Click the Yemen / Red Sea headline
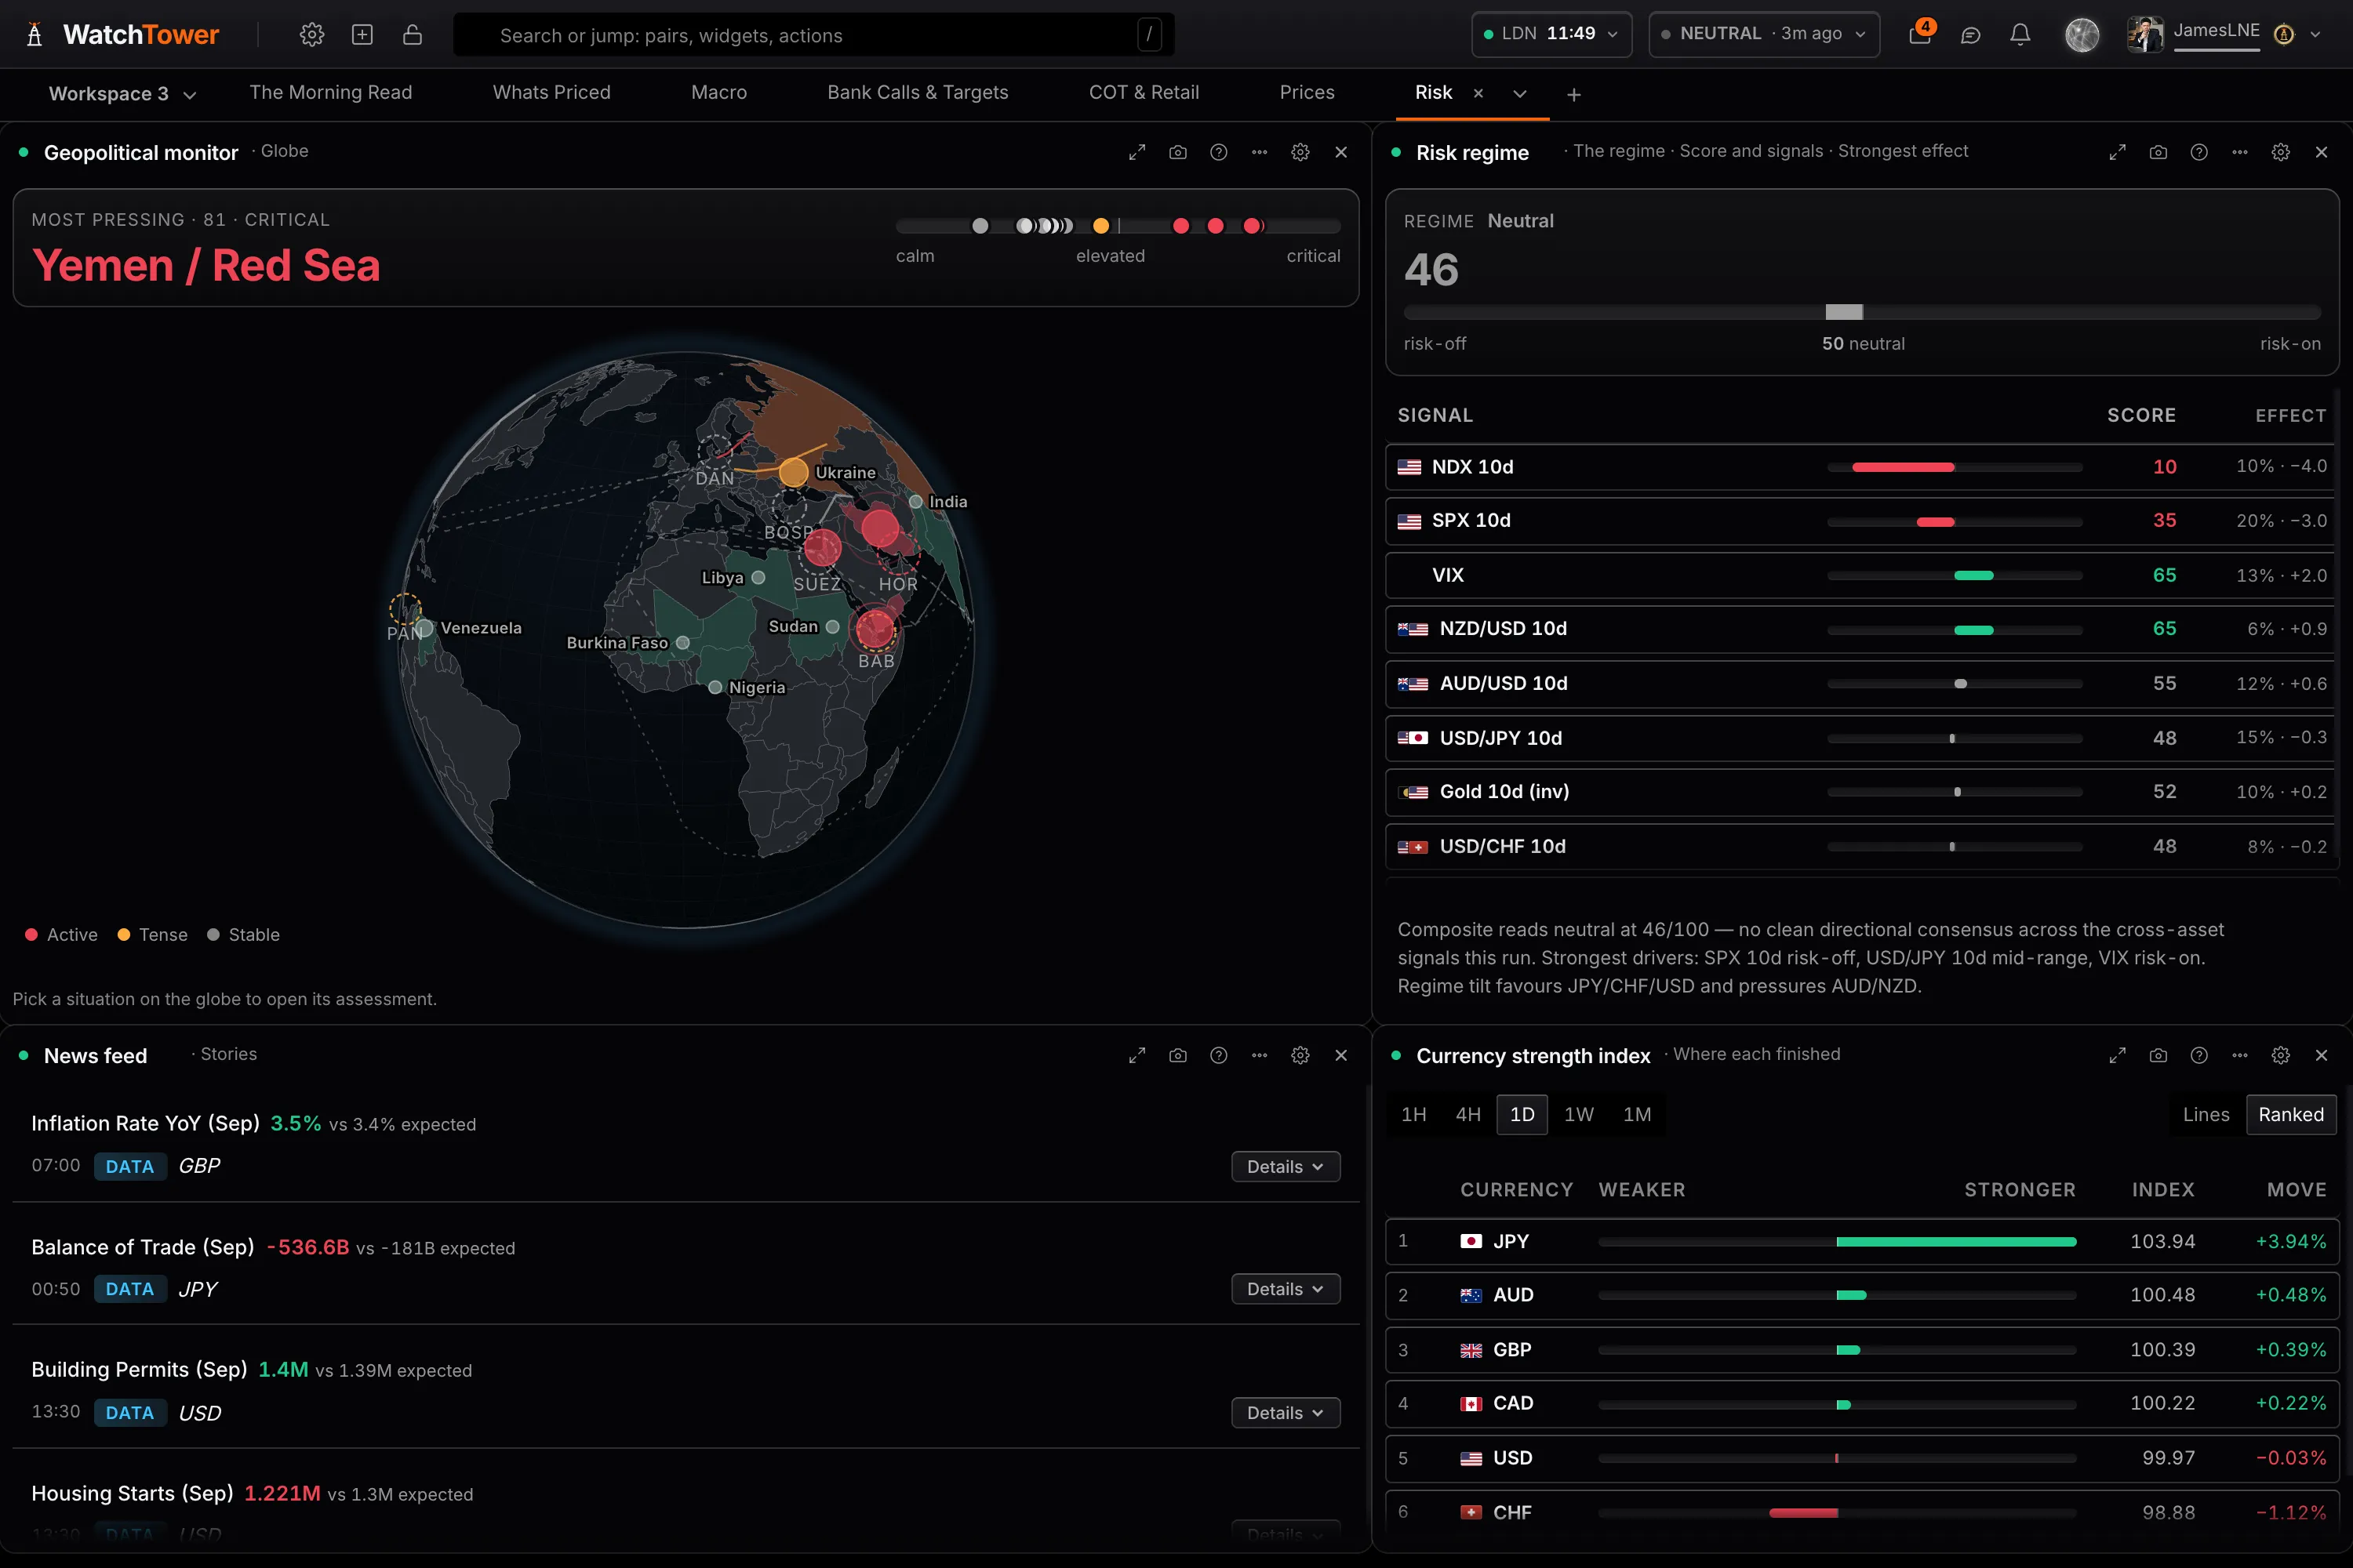The image size is (2353, 1568). [x=205, y=266]
